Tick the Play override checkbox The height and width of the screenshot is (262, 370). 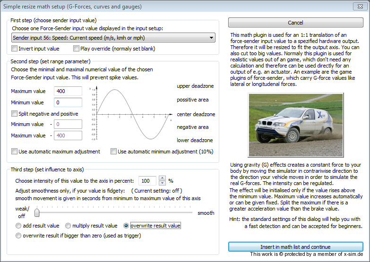click(x=77, y=49)
